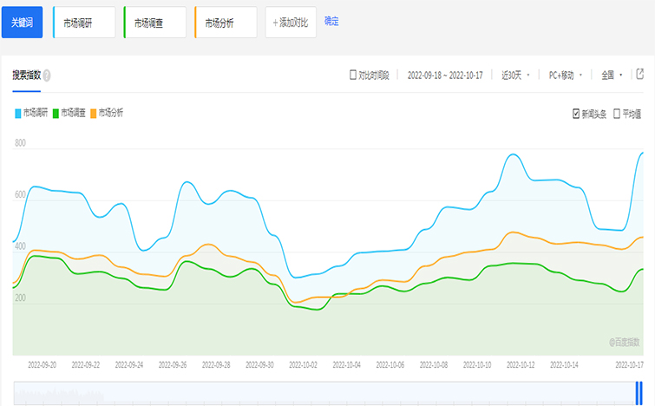Image resolution: width=655 pixels, height=406 pixels.
Task: Click the timeline range slider handle
Action: pyautogui.click(x=638, y=394)
